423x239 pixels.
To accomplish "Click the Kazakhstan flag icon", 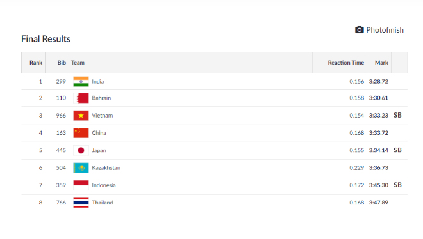I will coord(81,168).
